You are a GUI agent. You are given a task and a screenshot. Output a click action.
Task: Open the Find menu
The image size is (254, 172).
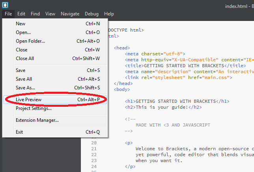tap(35, 14)
